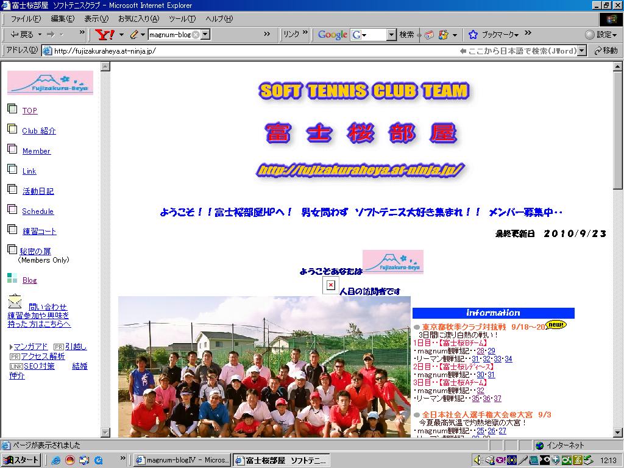Open the TOP link in sidebar
Screen dimensions: 624x468
(30, 111)
